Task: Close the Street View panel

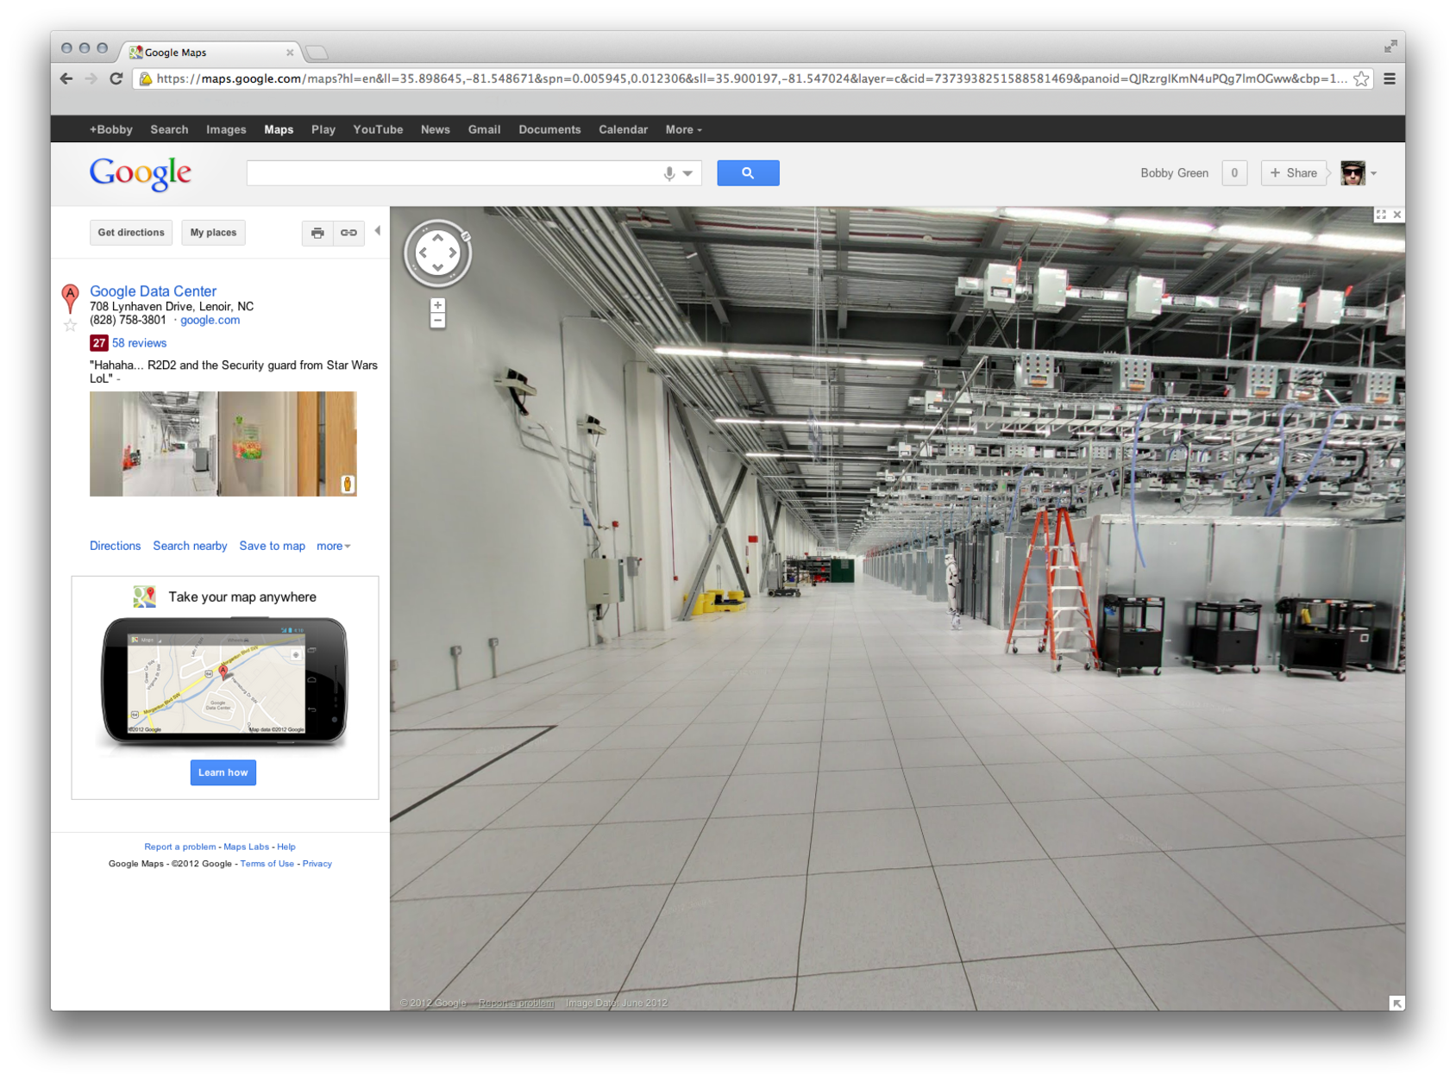Action: coord(1397,215)
